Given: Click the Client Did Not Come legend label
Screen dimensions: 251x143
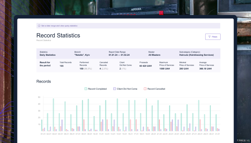Looking at the screenshot, I should point(127,89).
